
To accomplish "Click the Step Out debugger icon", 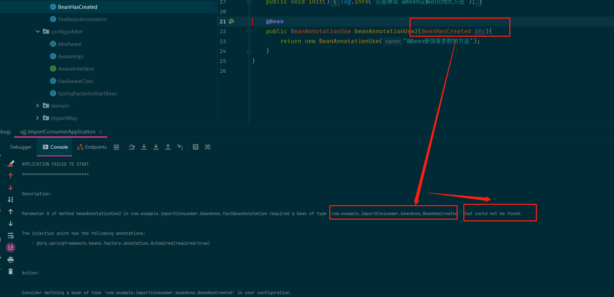I will tap(168, 147).
